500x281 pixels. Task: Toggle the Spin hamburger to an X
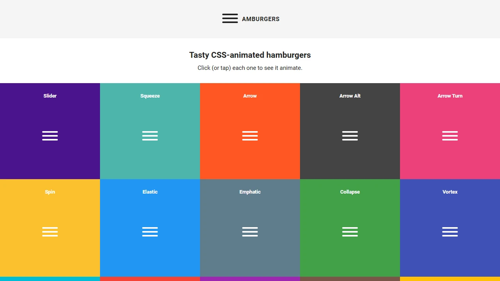tap(50, 232)
